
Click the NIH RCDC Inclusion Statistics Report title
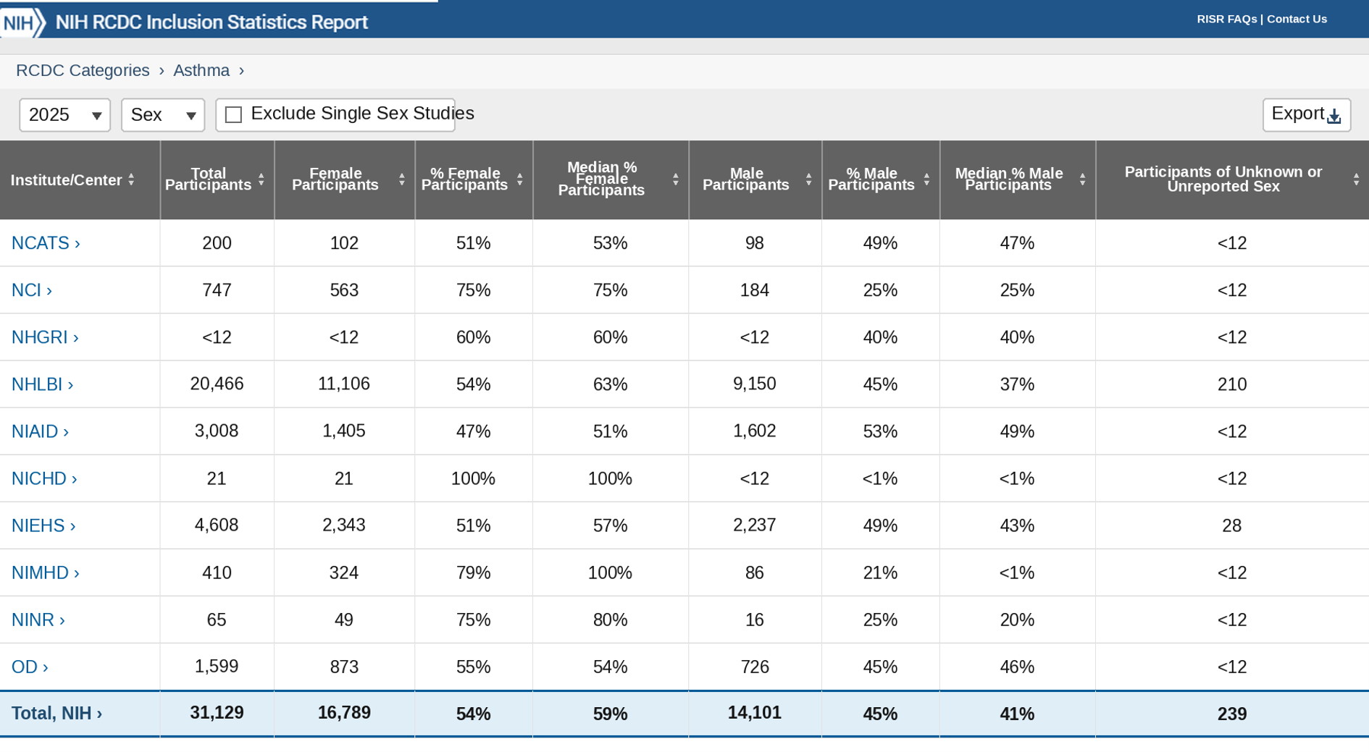(212, 22)
